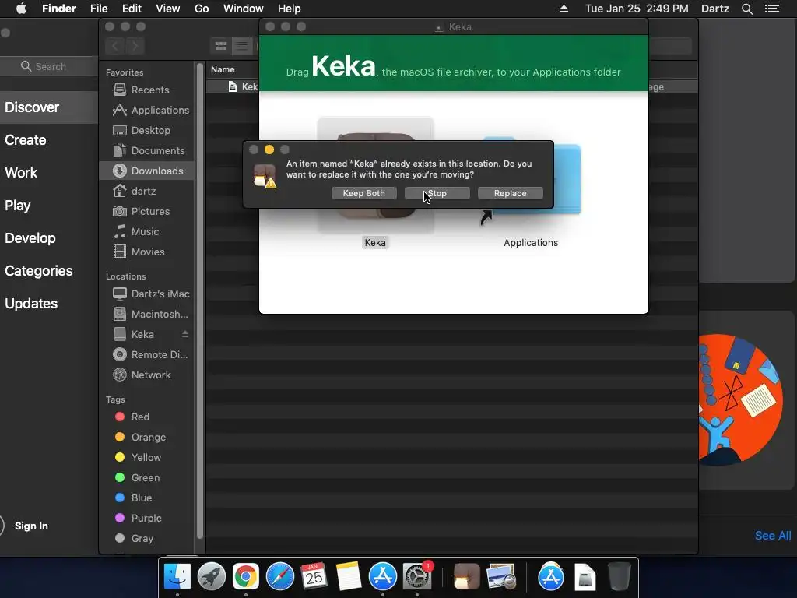Open Work section in App Store
This screenshot has width=797, height=598.
tap(21, 173)
